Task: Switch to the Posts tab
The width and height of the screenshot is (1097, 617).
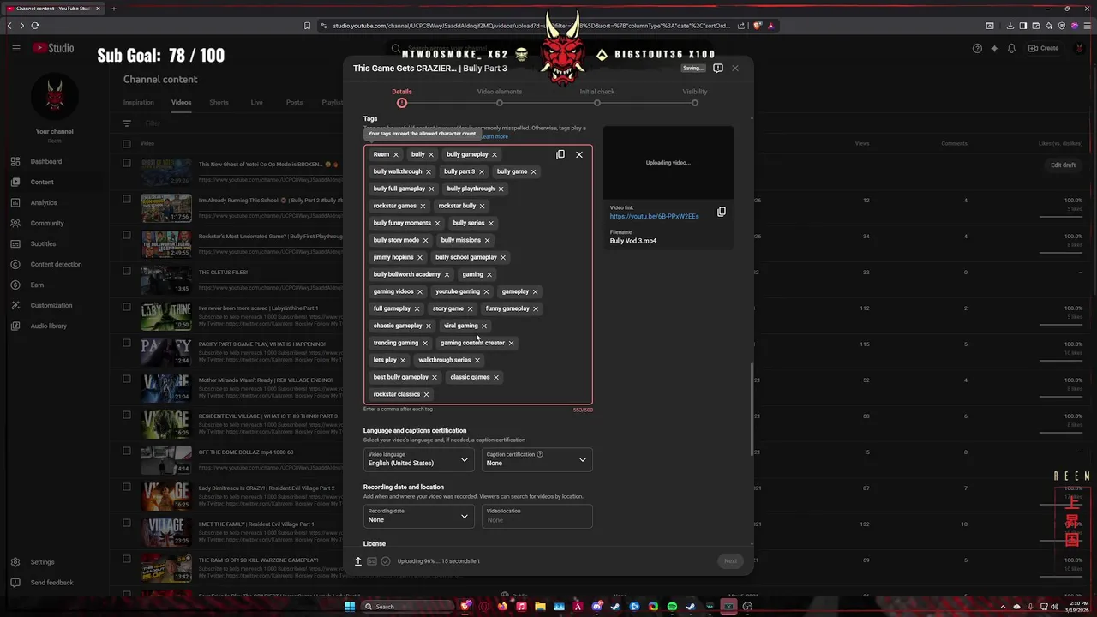Action: pos(294,102)
